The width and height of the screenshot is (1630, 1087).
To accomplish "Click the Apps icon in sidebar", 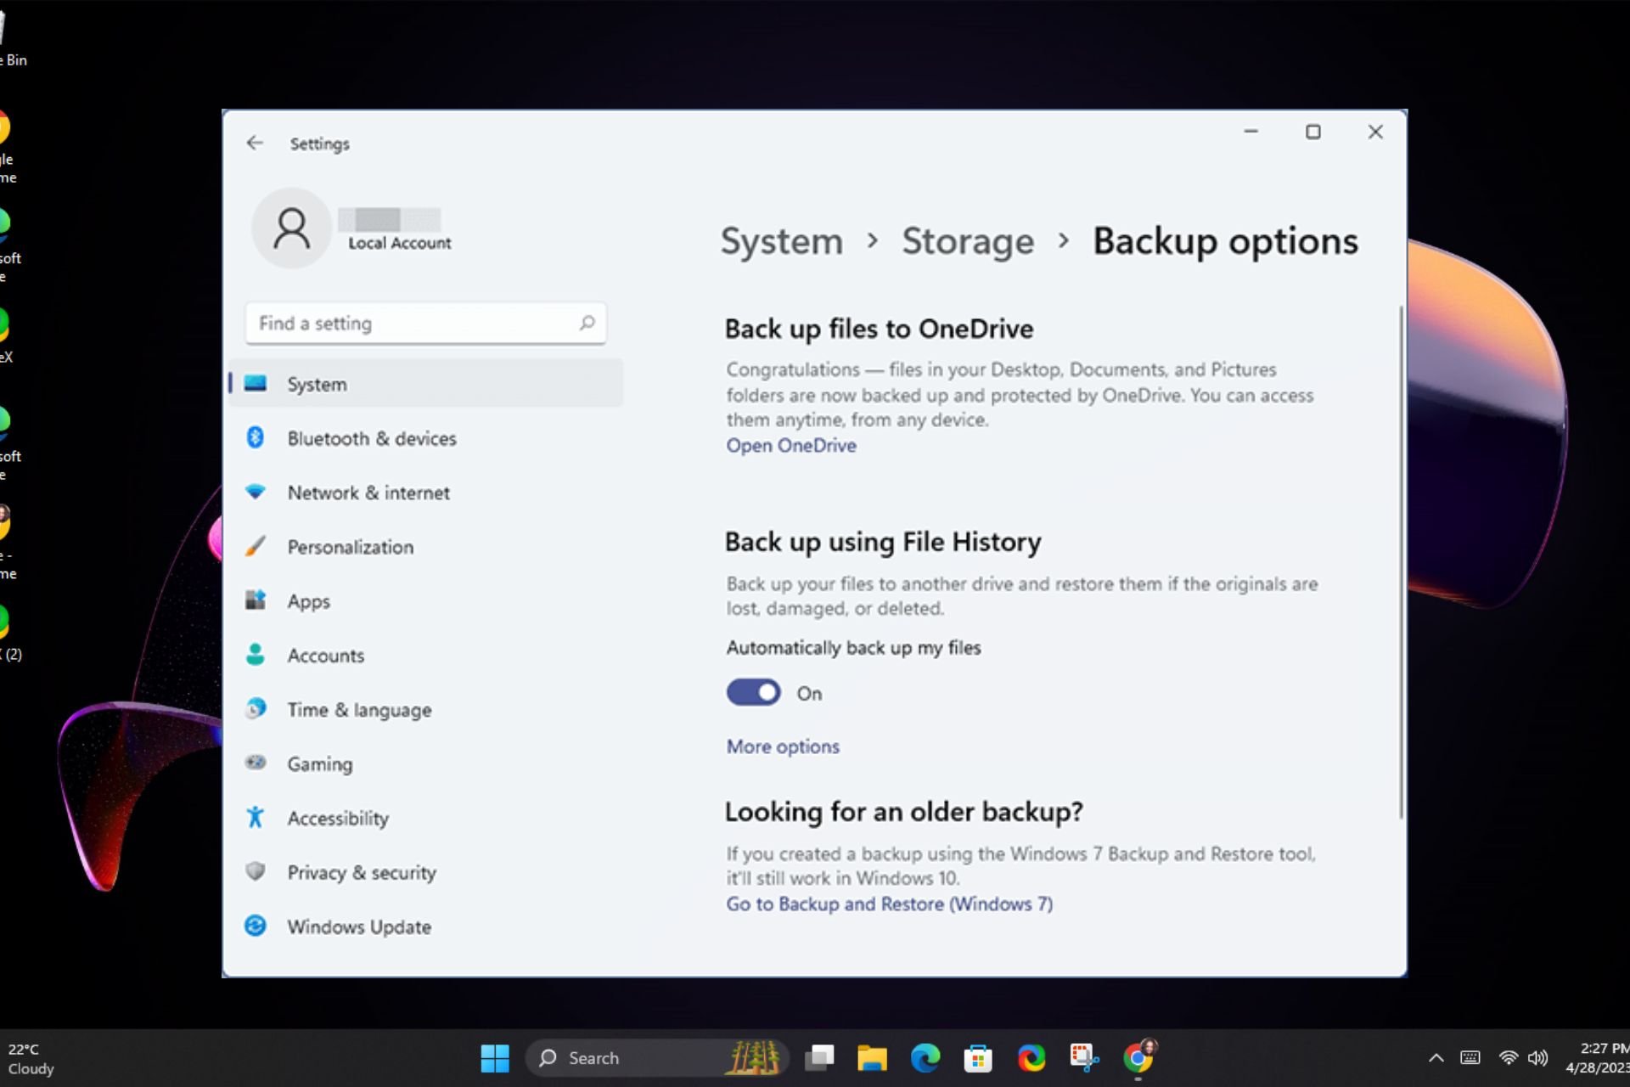I will tap(256, 600).
